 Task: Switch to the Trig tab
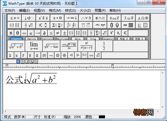(93, 39)
